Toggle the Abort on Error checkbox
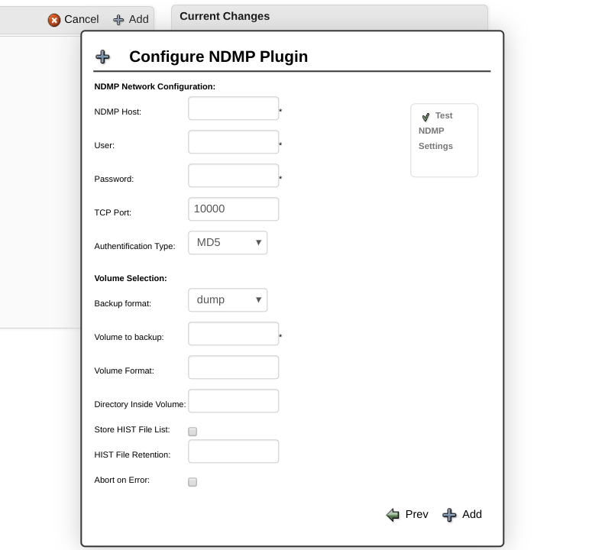Viewport: 592px width, 550px height. [x=192, y=482]
